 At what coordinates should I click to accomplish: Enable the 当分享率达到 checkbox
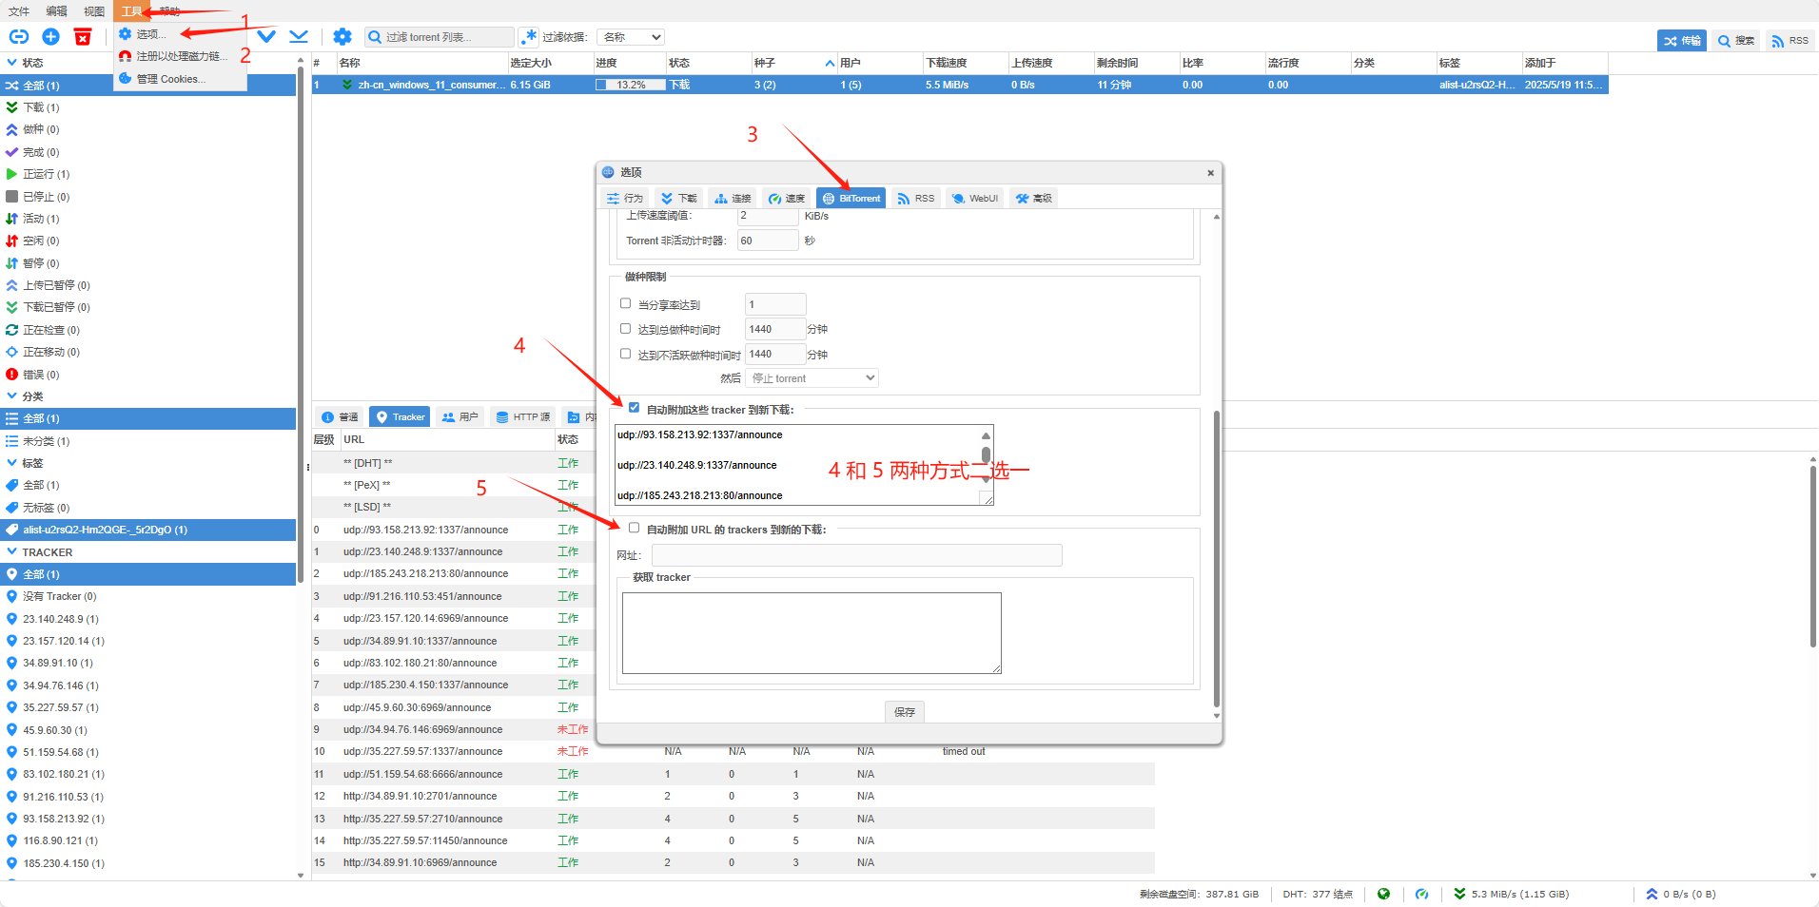pos(625,303)
